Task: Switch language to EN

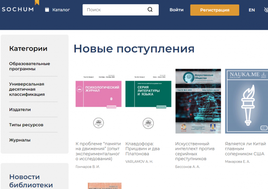Action: [x=252, y=10]
